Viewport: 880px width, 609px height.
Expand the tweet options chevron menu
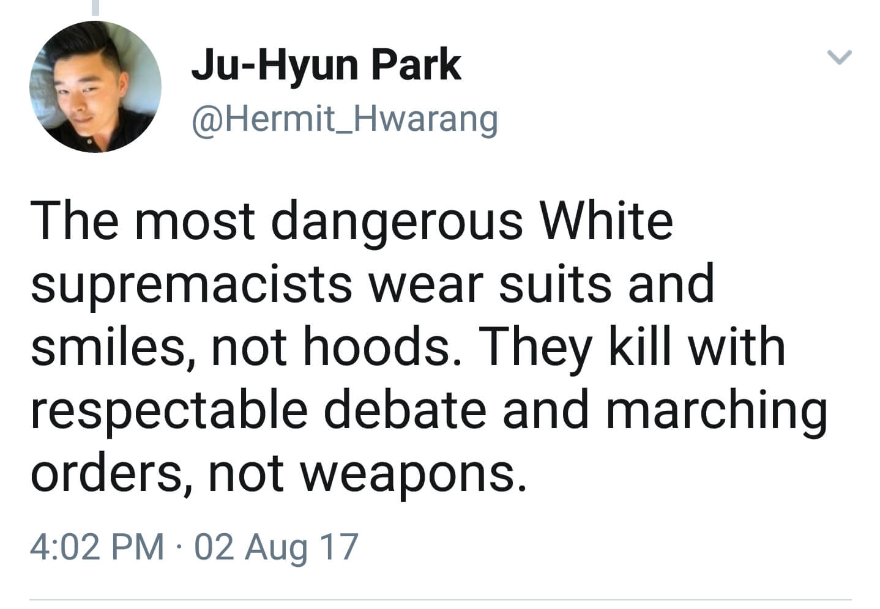tap(839, 58)
